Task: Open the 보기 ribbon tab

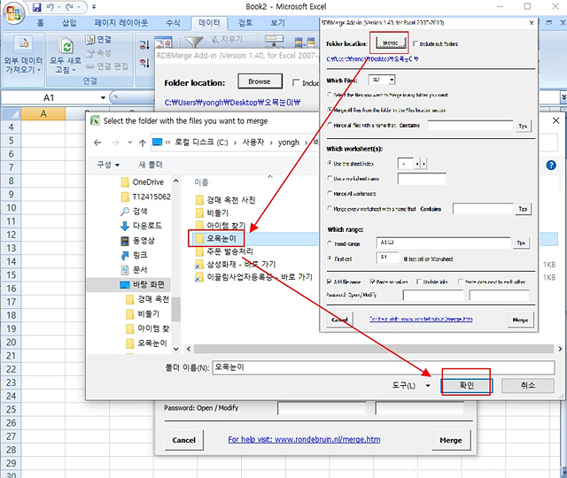Action: [277, 23]
